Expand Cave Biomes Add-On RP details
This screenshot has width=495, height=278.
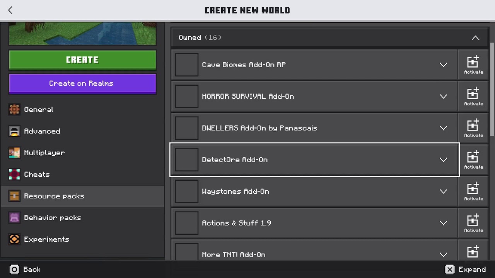click(x=443, y=65)
